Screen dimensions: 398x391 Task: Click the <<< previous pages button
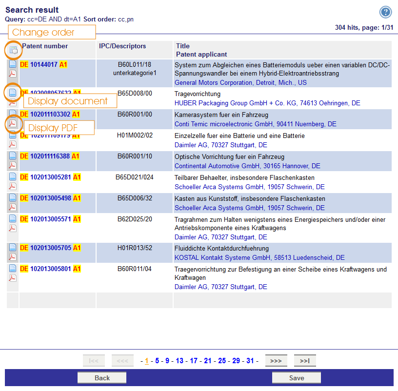(122, 361)
